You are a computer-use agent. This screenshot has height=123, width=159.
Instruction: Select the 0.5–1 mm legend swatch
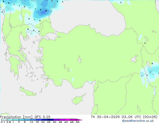(x=10, y=120)
